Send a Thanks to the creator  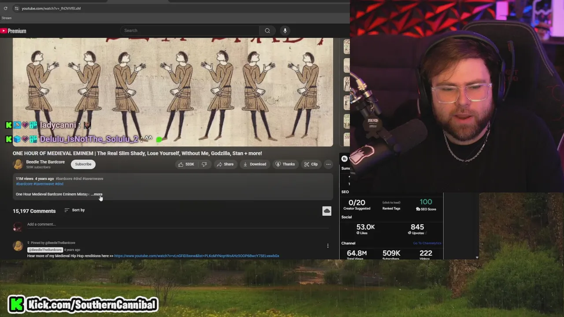tap(285, 164)
